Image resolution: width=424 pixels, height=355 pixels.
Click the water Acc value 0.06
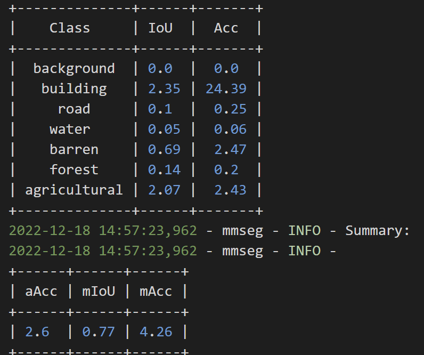(x=230, y=130)
